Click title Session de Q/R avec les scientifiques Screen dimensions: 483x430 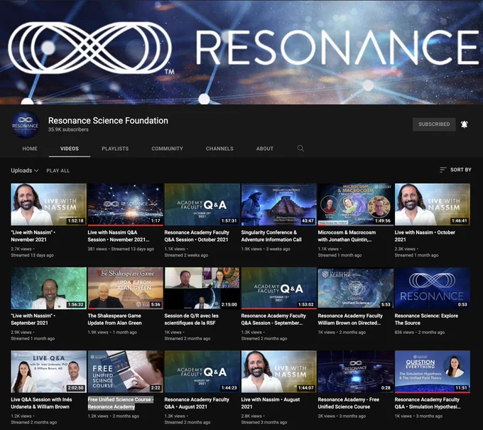[x=191, y=319]
